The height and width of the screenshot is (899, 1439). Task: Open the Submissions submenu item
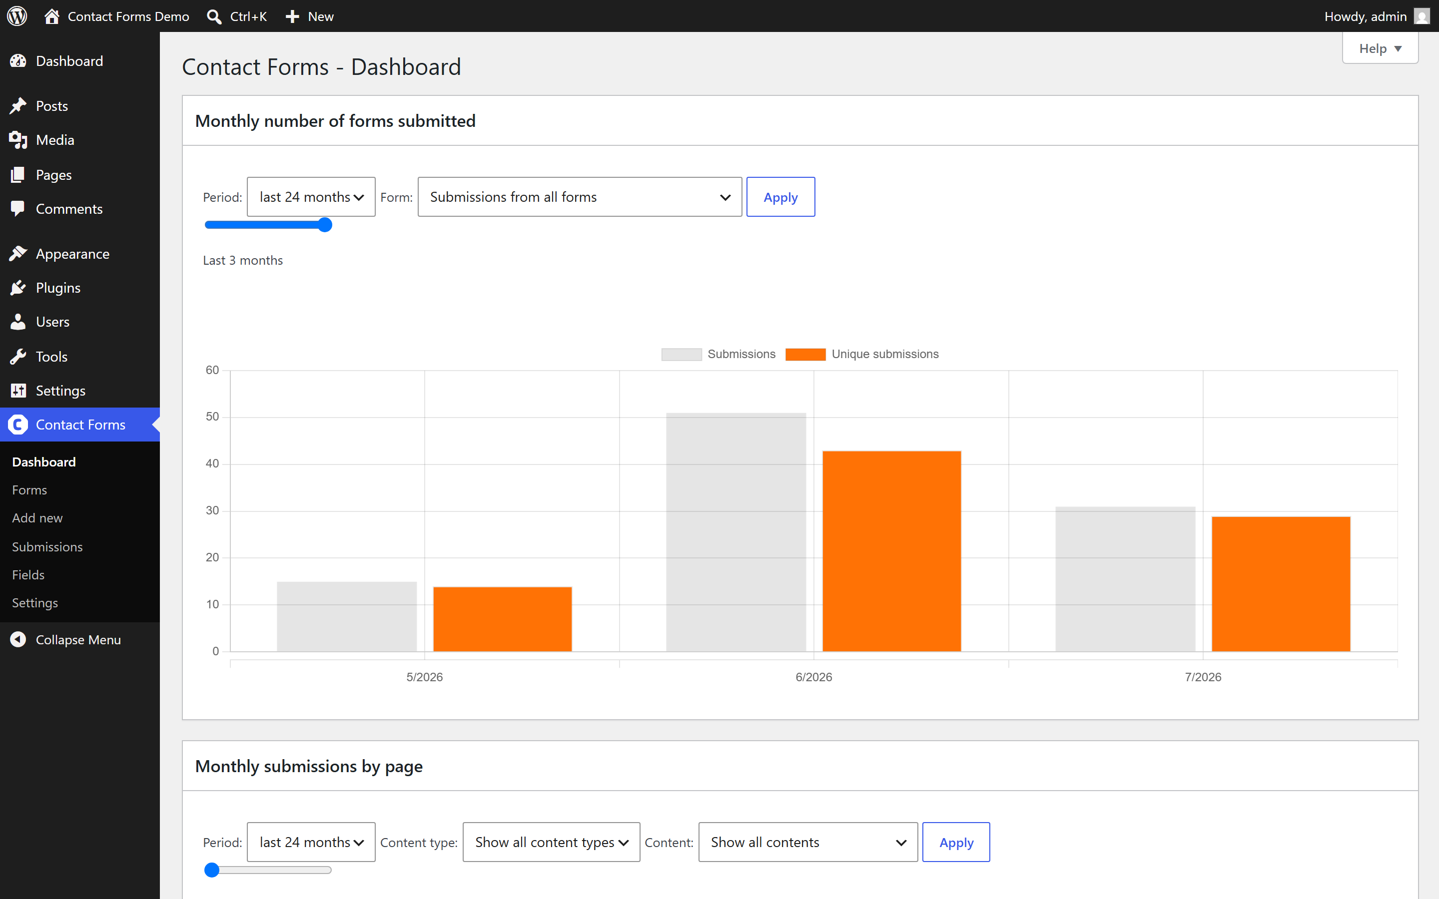[x=47, y=547]
